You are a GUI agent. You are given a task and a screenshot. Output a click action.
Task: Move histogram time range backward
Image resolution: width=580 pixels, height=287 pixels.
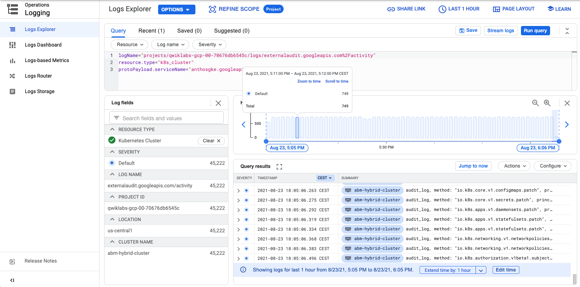click(244, 124)
